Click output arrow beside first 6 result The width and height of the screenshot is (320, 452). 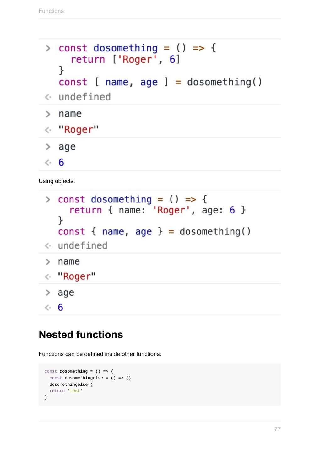pos(48,163)
